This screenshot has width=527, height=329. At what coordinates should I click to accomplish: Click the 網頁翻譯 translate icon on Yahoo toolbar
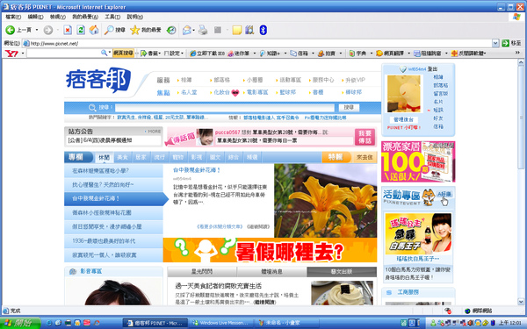[x=379, y=54]
